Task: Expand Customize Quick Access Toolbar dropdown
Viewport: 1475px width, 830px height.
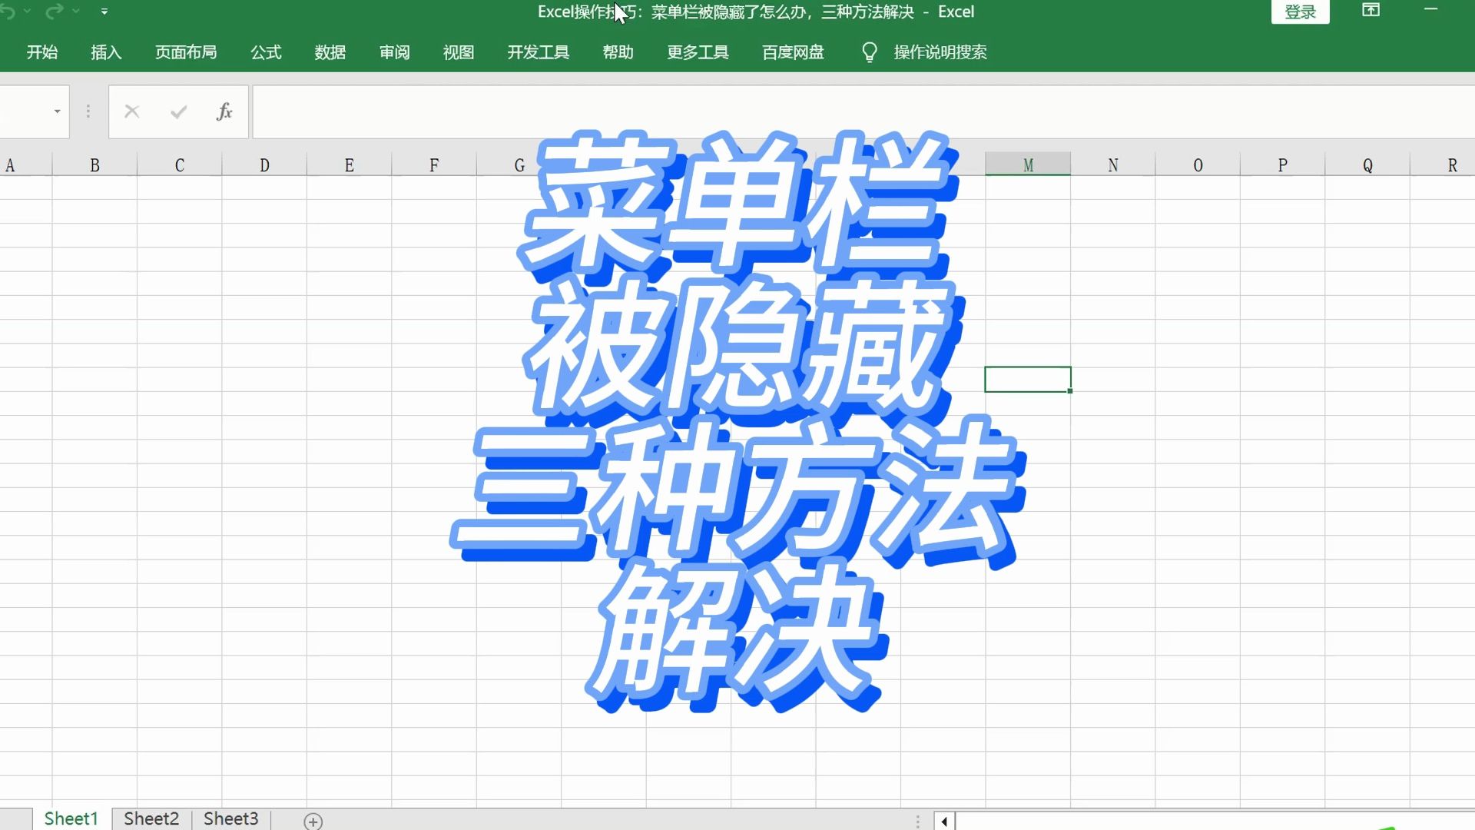Action: (x=104, y=12)
